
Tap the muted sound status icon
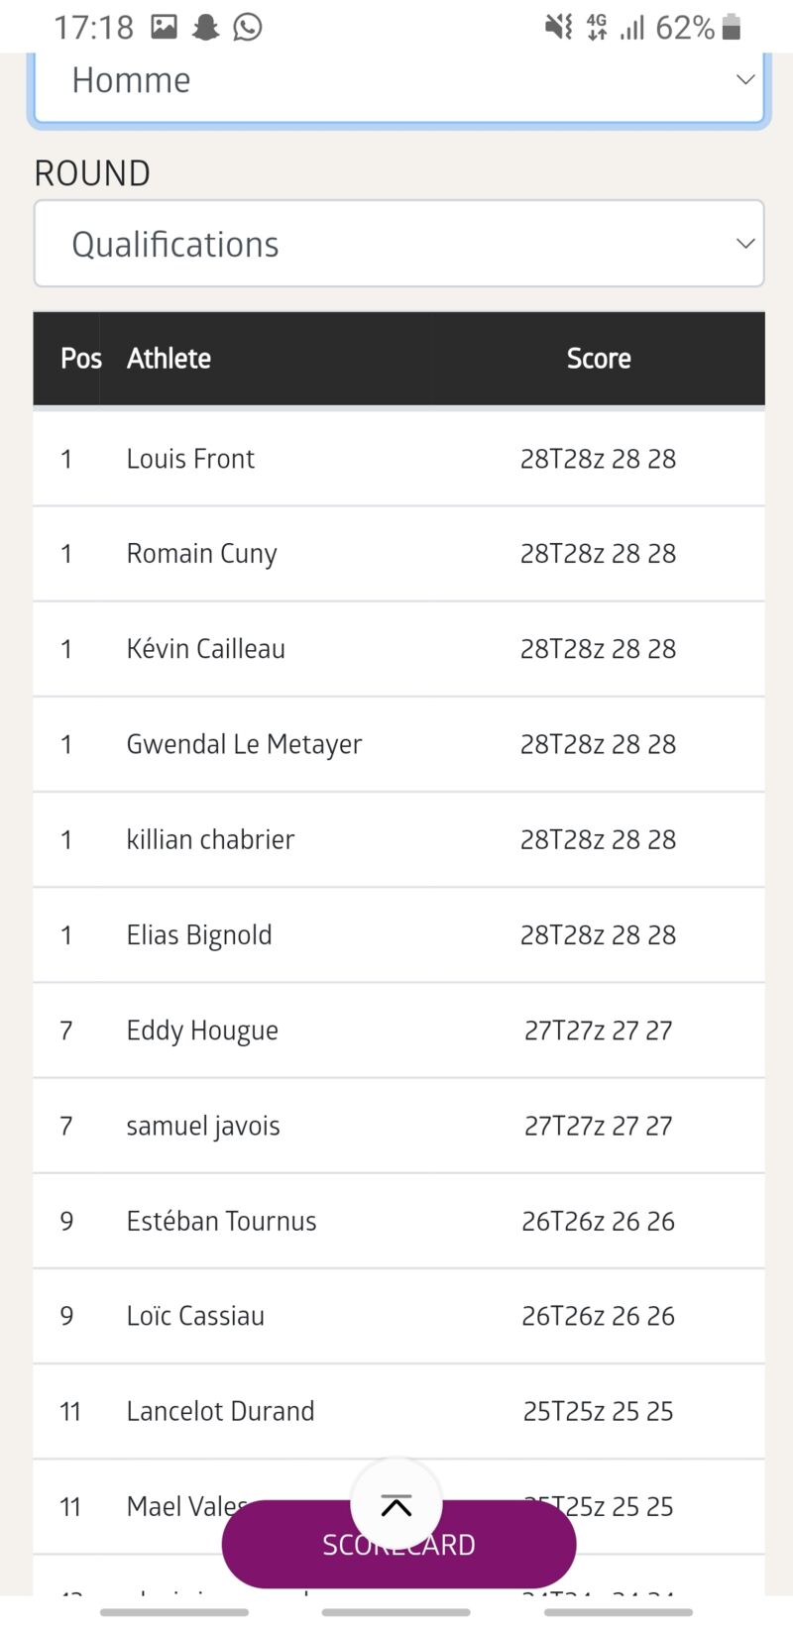click(x=558, y=27)
